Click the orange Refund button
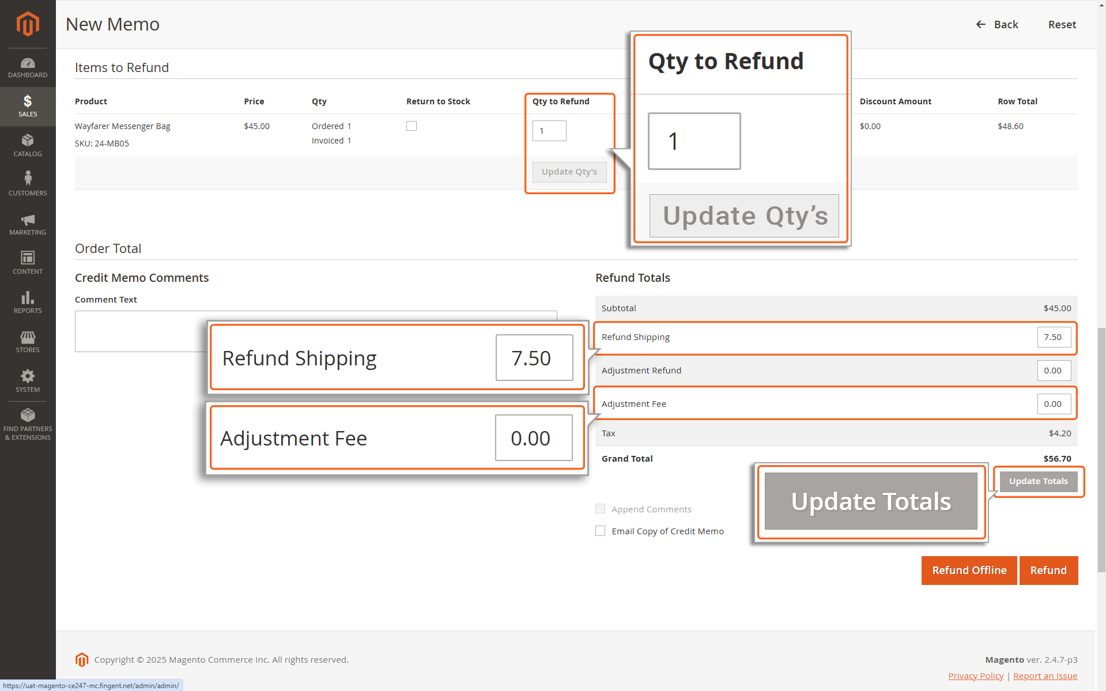 coord(1048,571)
